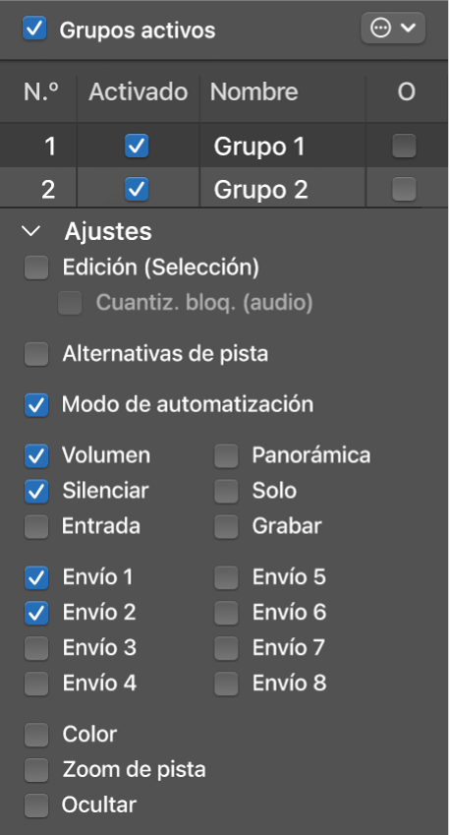450x835 pixels.
Task: Uncheck Activado for Grupo 2
Action: tap(137, 189)
